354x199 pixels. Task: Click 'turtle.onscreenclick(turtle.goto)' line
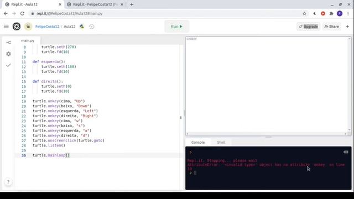(69, 140)
